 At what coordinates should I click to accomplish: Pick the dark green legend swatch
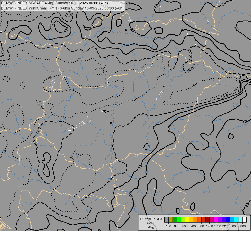[x=175, y=219]
